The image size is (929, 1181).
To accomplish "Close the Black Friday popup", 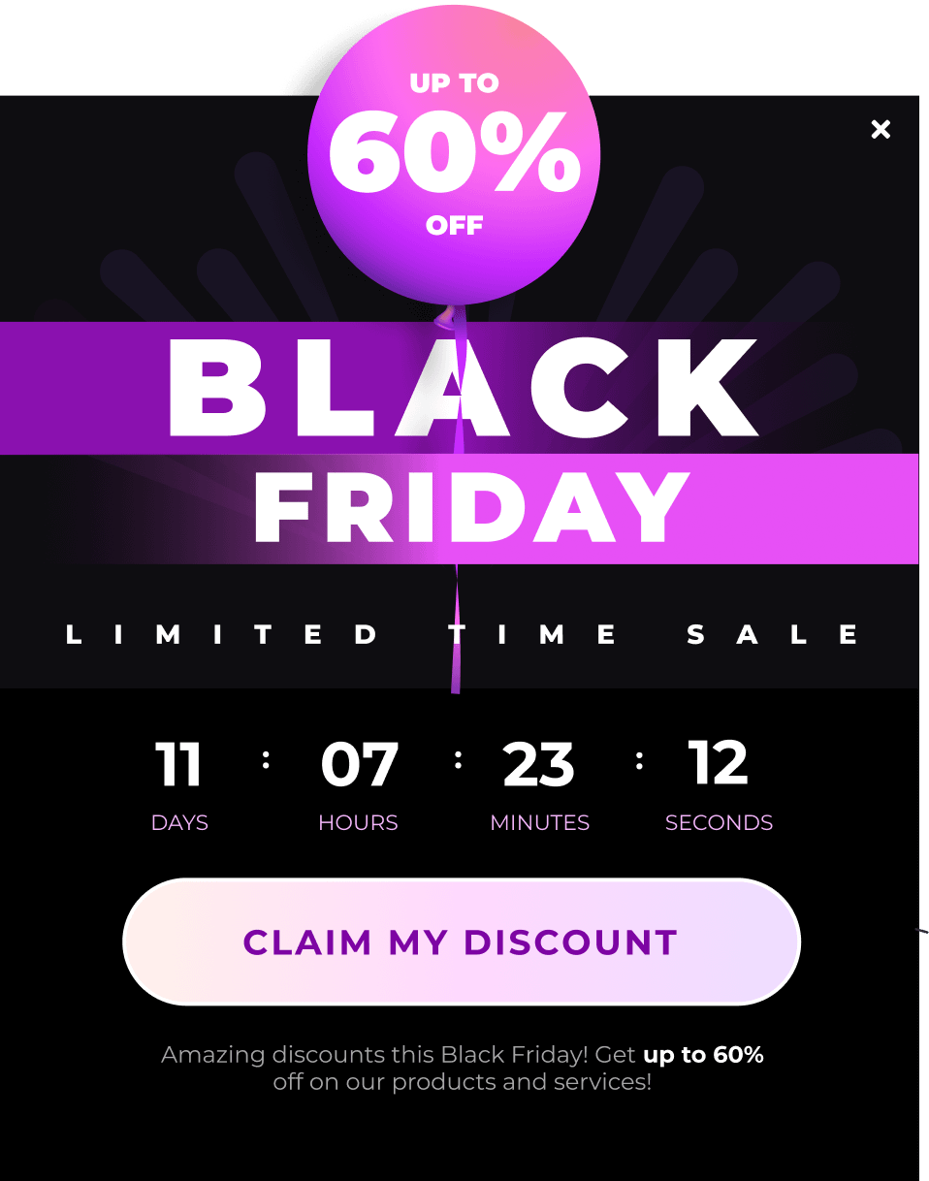I will point(881,129).
